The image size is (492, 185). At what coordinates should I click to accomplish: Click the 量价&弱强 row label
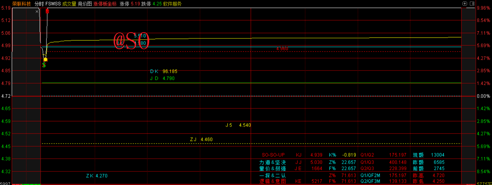[272, 169]
